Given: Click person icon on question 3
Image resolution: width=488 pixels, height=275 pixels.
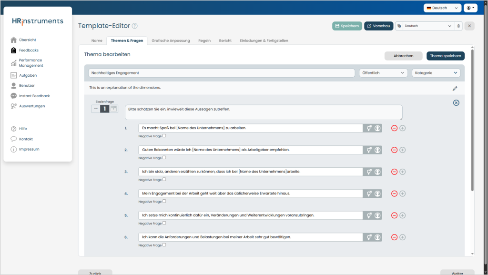Looking at the screenshot, I should click(x=377, y=172).
